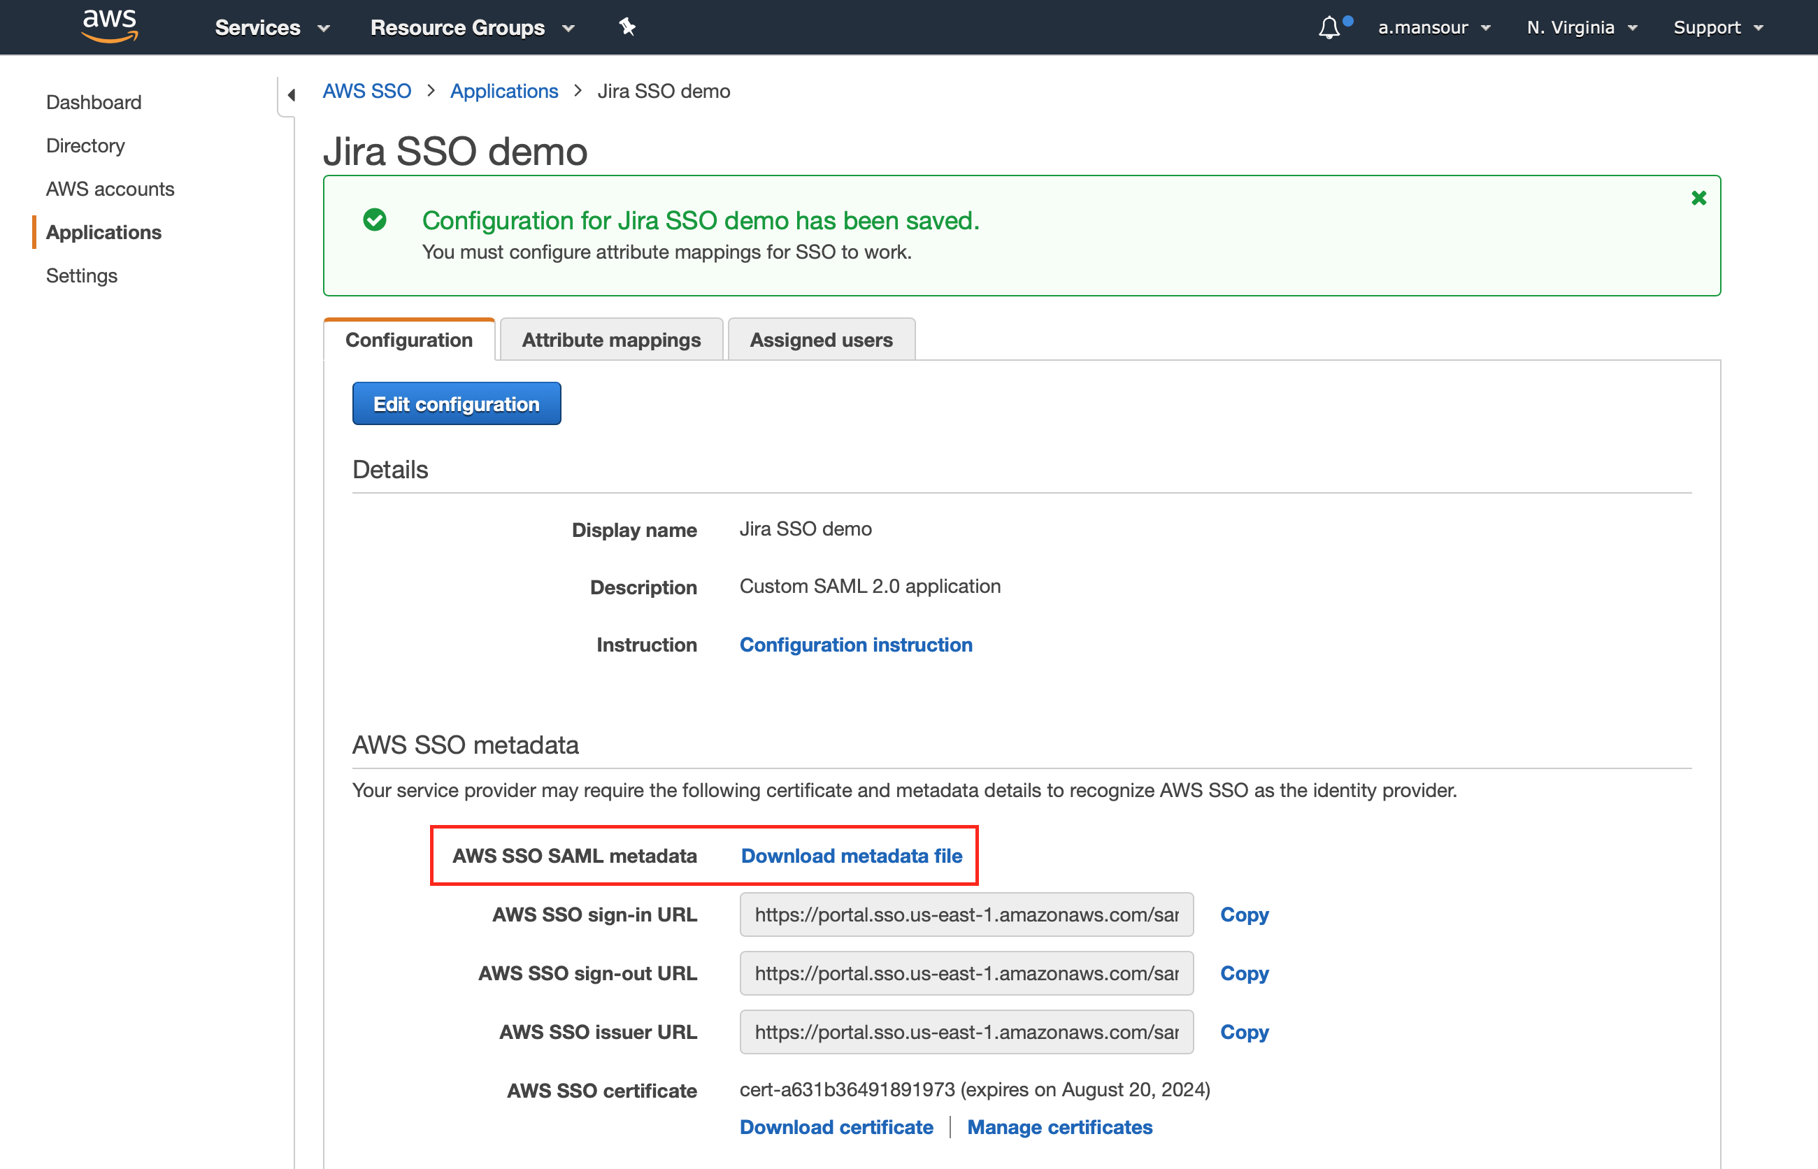Copy the AWS SSO sign-out URL
This screenshot has height=1169, width=1818.
pyautogui.click(x=1244, y=973)
